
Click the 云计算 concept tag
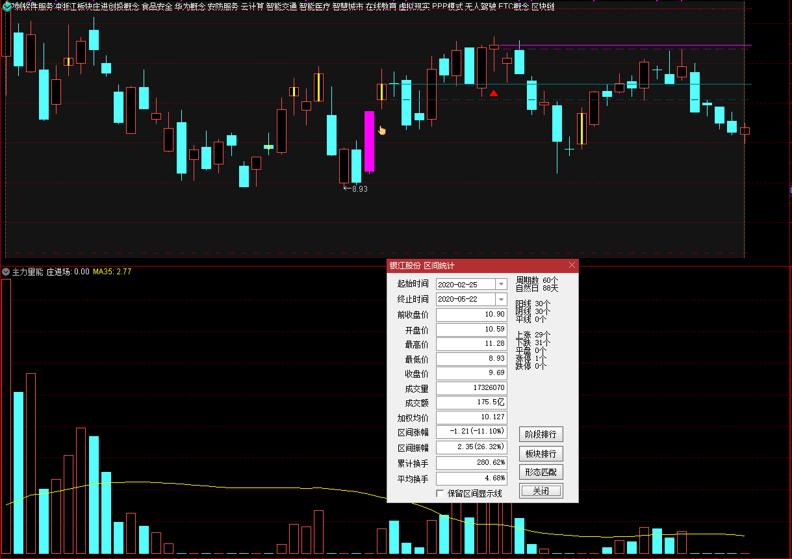(252, 6)
